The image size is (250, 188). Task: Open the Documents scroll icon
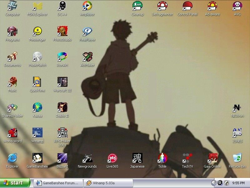[x=12, y=56]
